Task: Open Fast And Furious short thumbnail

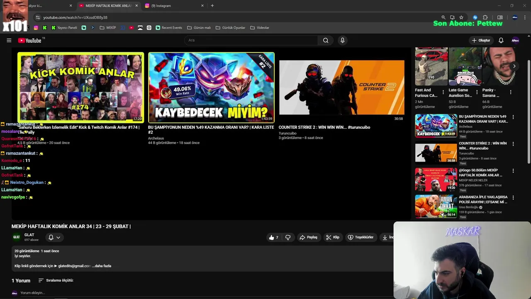Action: coord(431,66)
